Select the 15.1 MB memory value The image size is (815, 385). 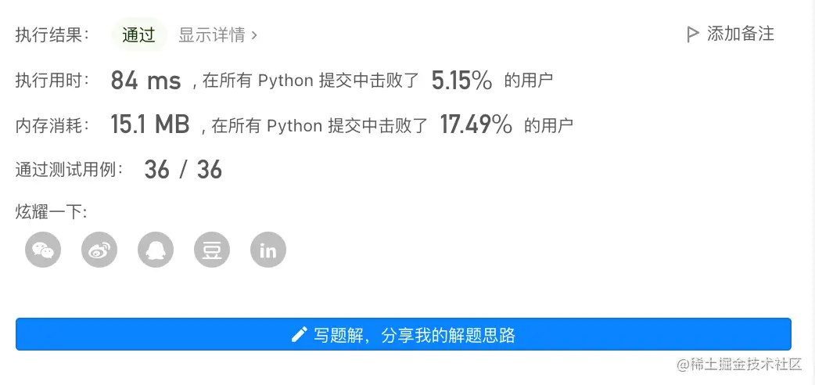click(x=150, y=124)
